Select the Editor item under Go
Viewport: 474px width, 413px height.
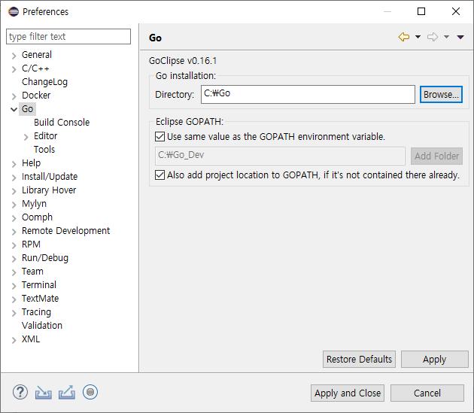(45, 136)
